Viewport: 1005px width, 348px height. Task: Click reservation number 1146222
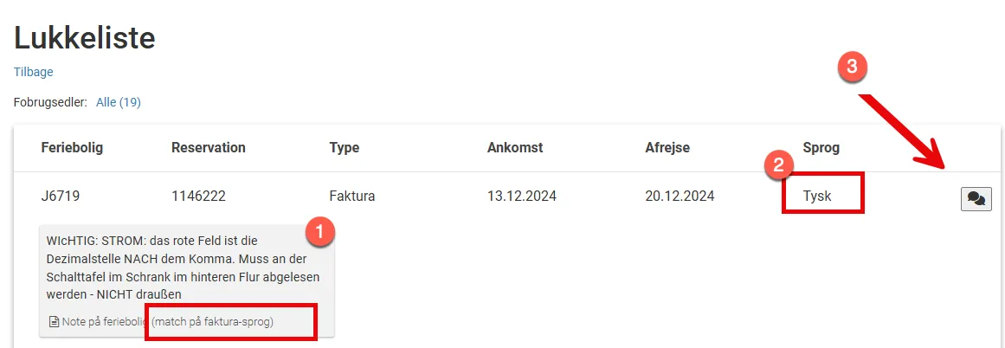(x=198, y=197)
